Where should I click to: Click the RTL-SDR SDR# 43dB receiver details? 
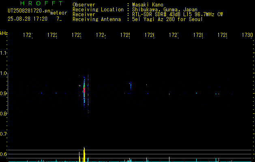click(178, 15)
